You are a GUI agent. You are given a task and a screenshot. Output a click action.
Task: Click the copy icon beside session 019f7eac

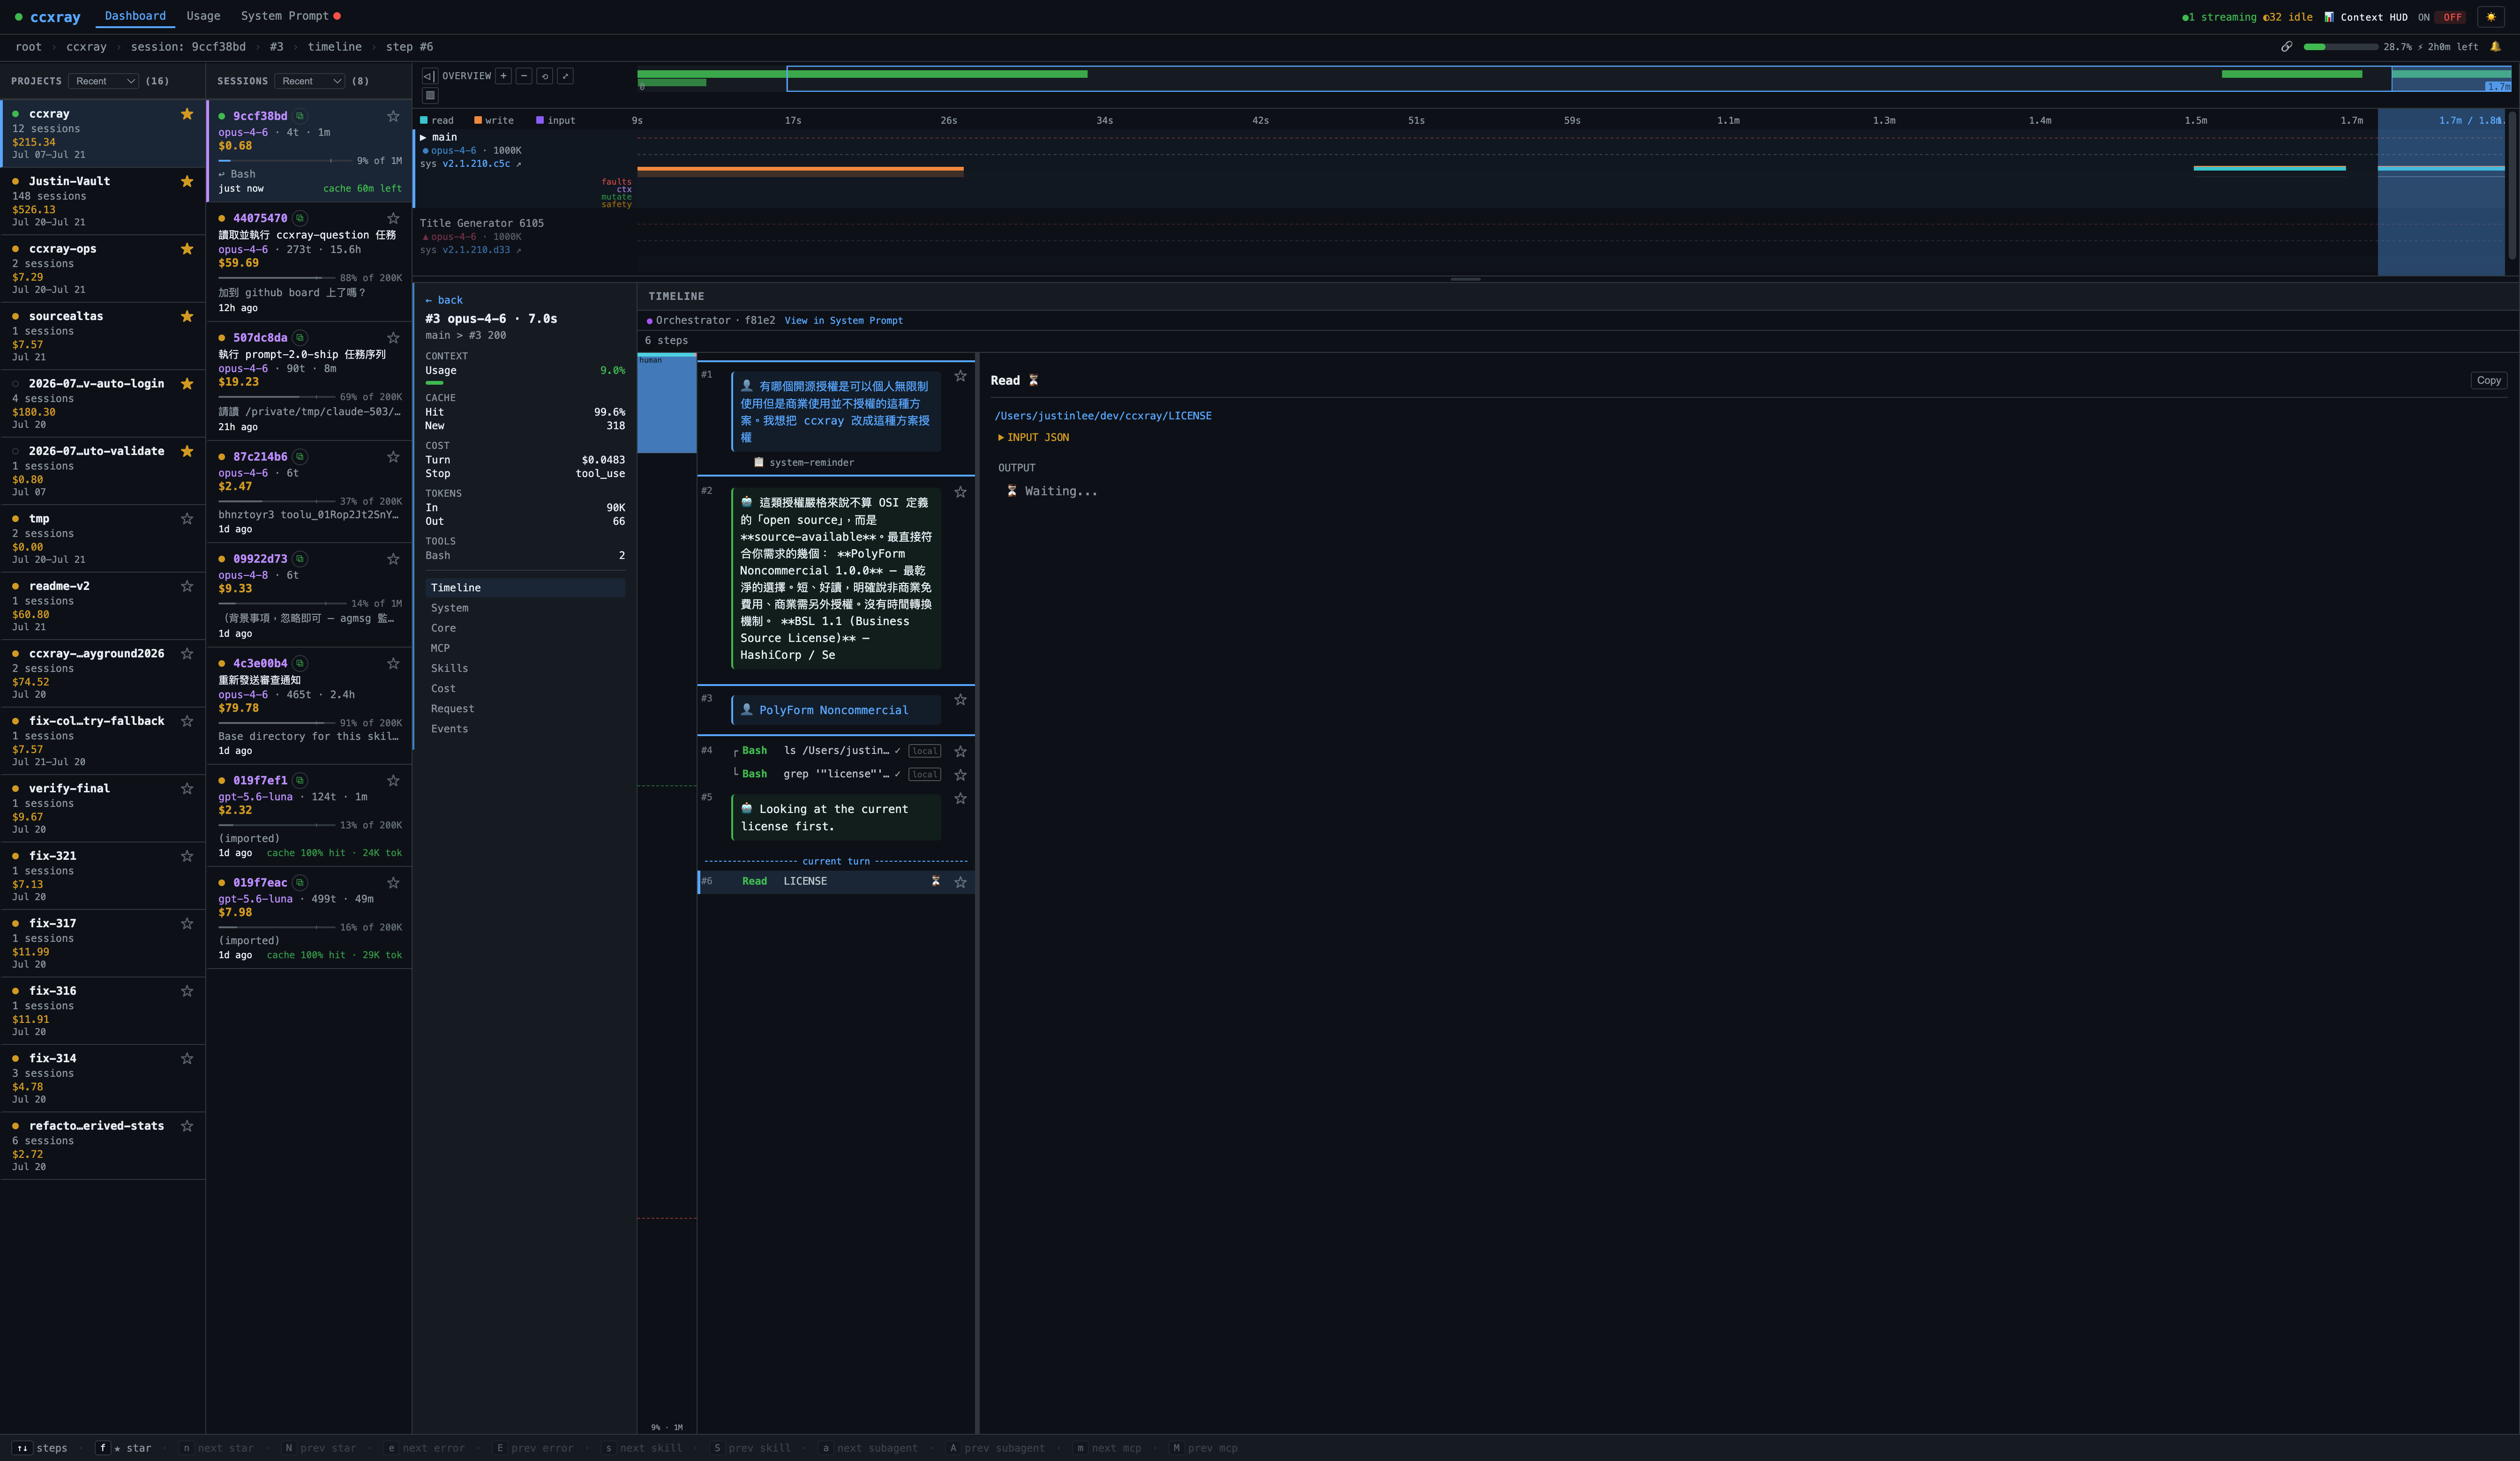pos(300,882)
